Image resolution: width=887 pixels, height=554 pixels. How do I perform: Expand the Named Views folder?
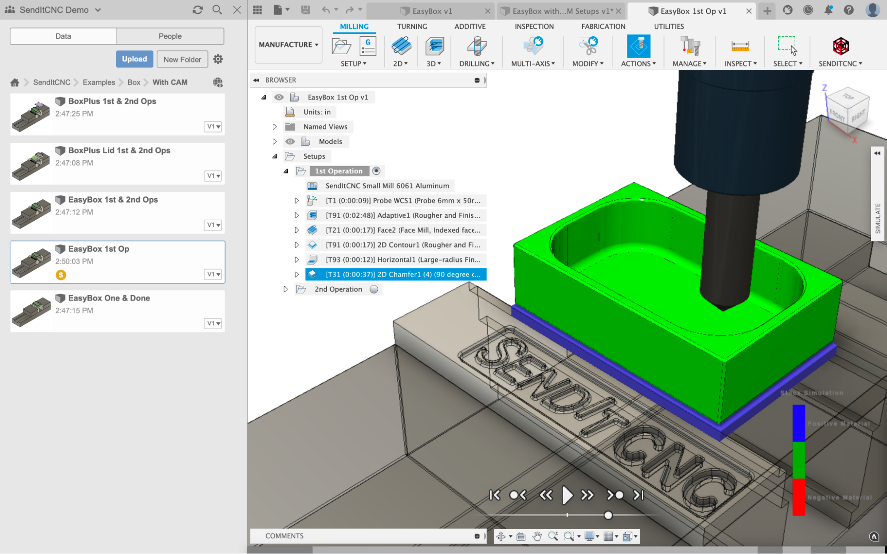coord(274,126)
